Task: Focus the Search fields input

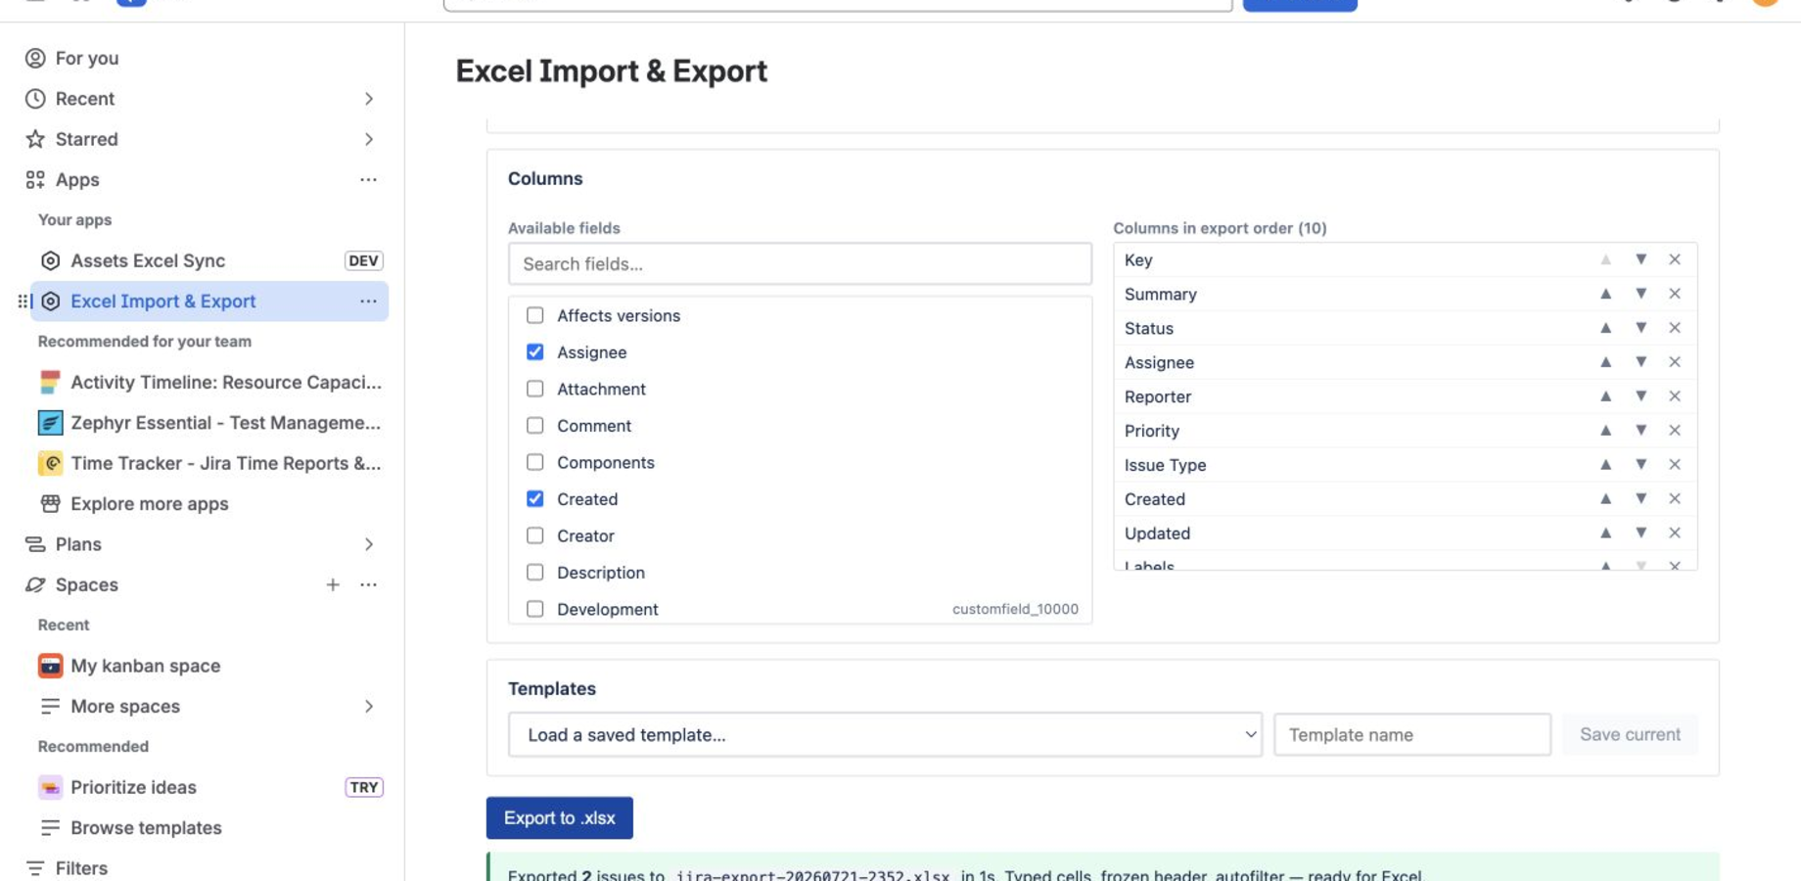Action: [x=800, y=263]
